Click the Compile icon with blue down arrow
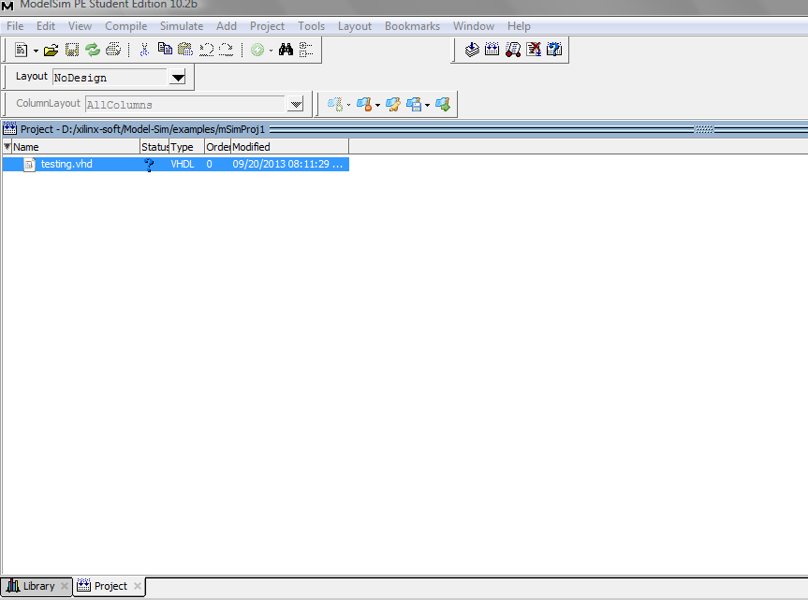 [472, 50]
